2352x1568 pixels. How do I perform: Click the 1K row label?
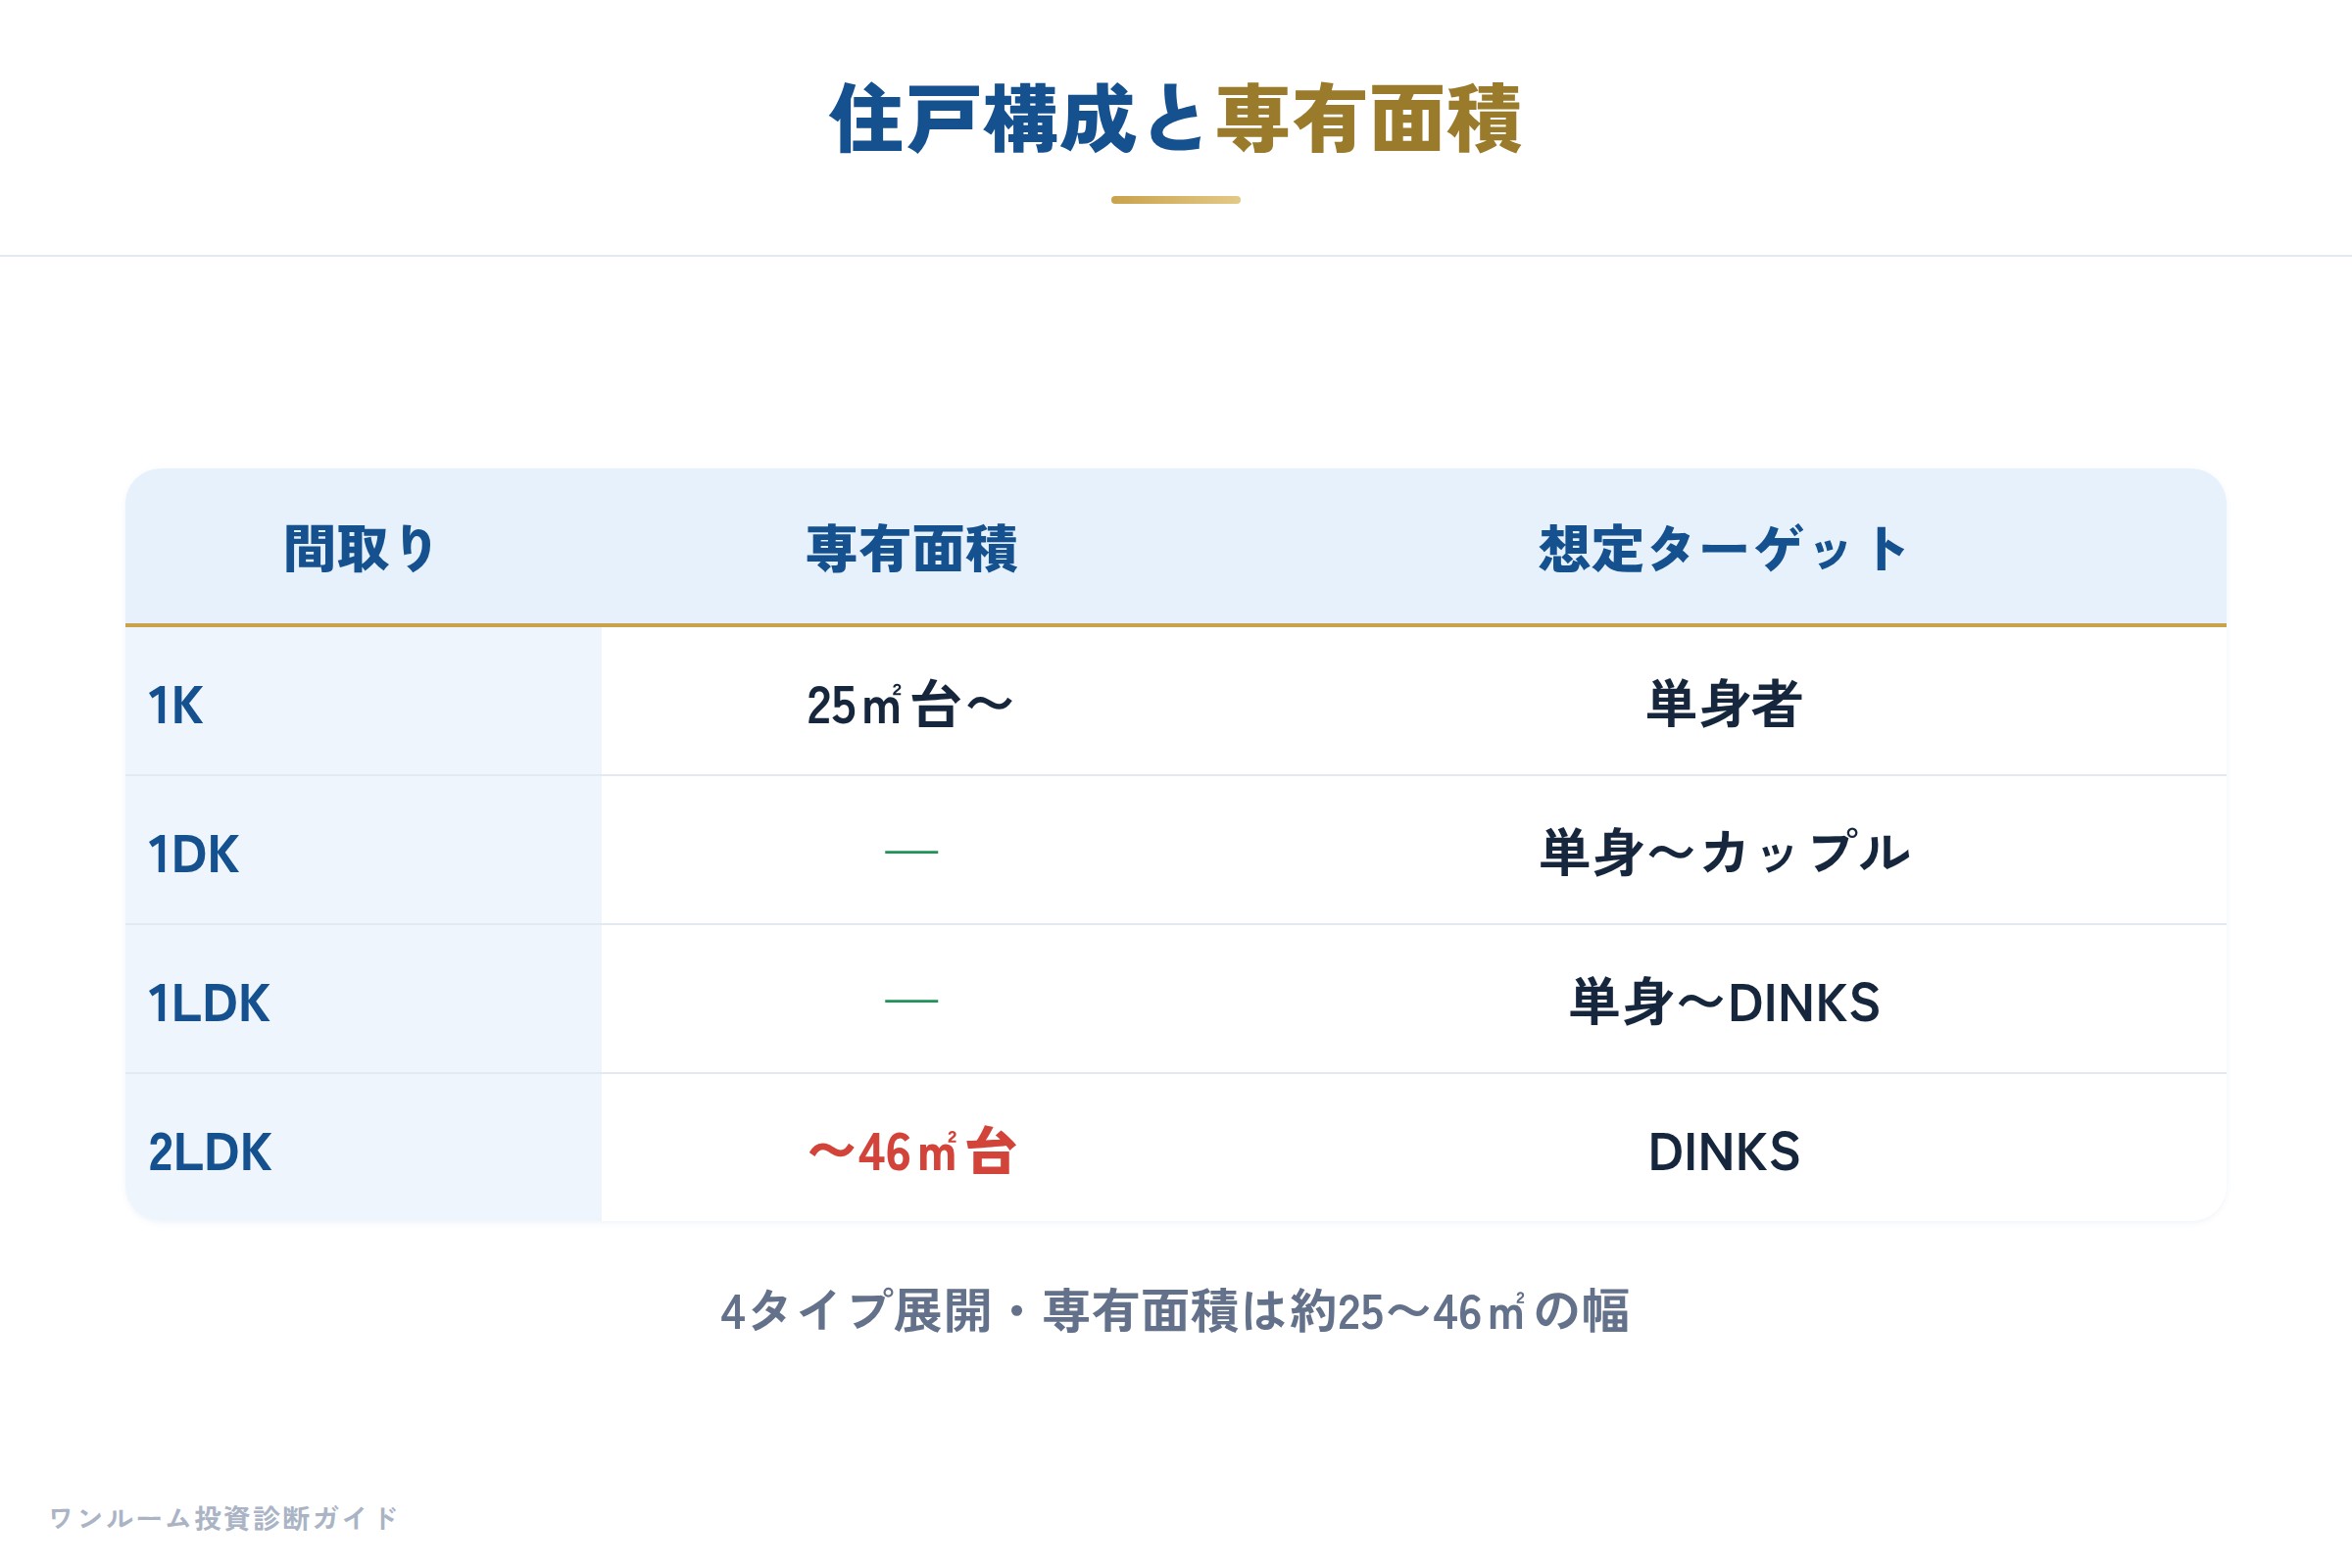pos(176,705)
